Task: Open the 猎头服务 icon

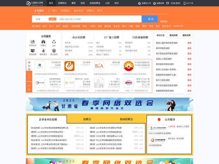Action: pos(54,51)
